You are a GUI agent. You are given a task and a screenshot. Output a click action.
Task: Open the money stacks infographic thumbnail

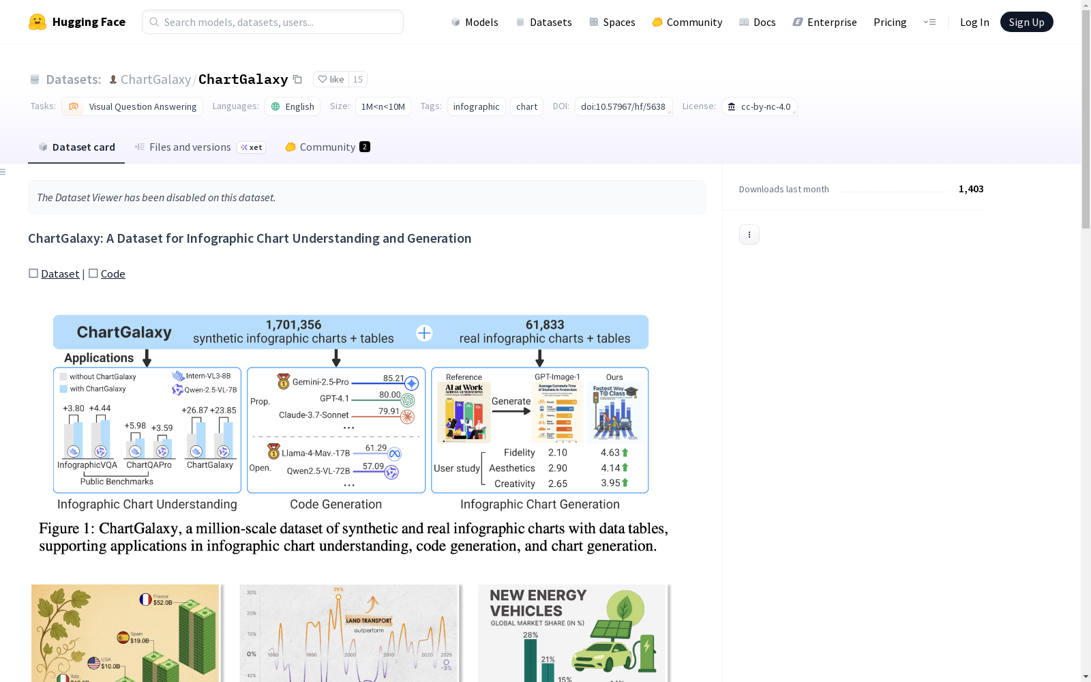(125, 633)
